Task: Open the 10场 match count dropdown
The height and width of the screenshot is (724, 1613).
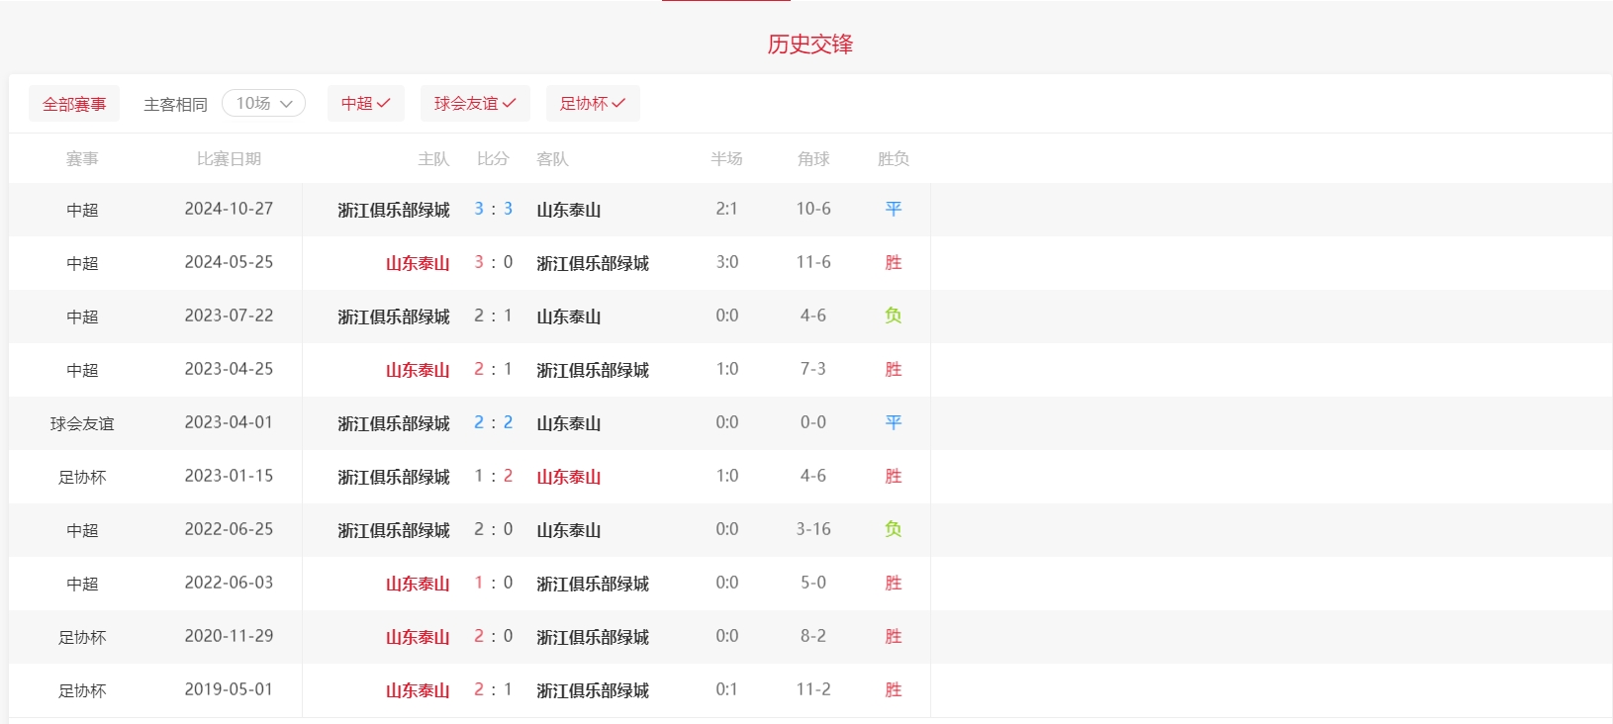Action: pos(263,103)
